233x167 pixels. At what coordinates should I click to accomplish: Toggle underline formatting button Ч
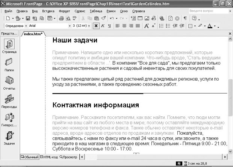tap(108, 26)
